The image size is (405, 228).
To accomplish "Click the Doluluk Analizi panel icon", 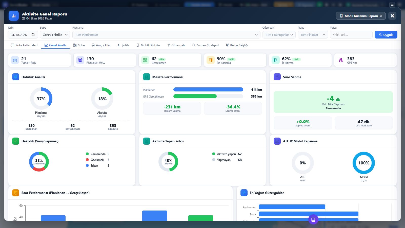I will (x=16, y=77).
